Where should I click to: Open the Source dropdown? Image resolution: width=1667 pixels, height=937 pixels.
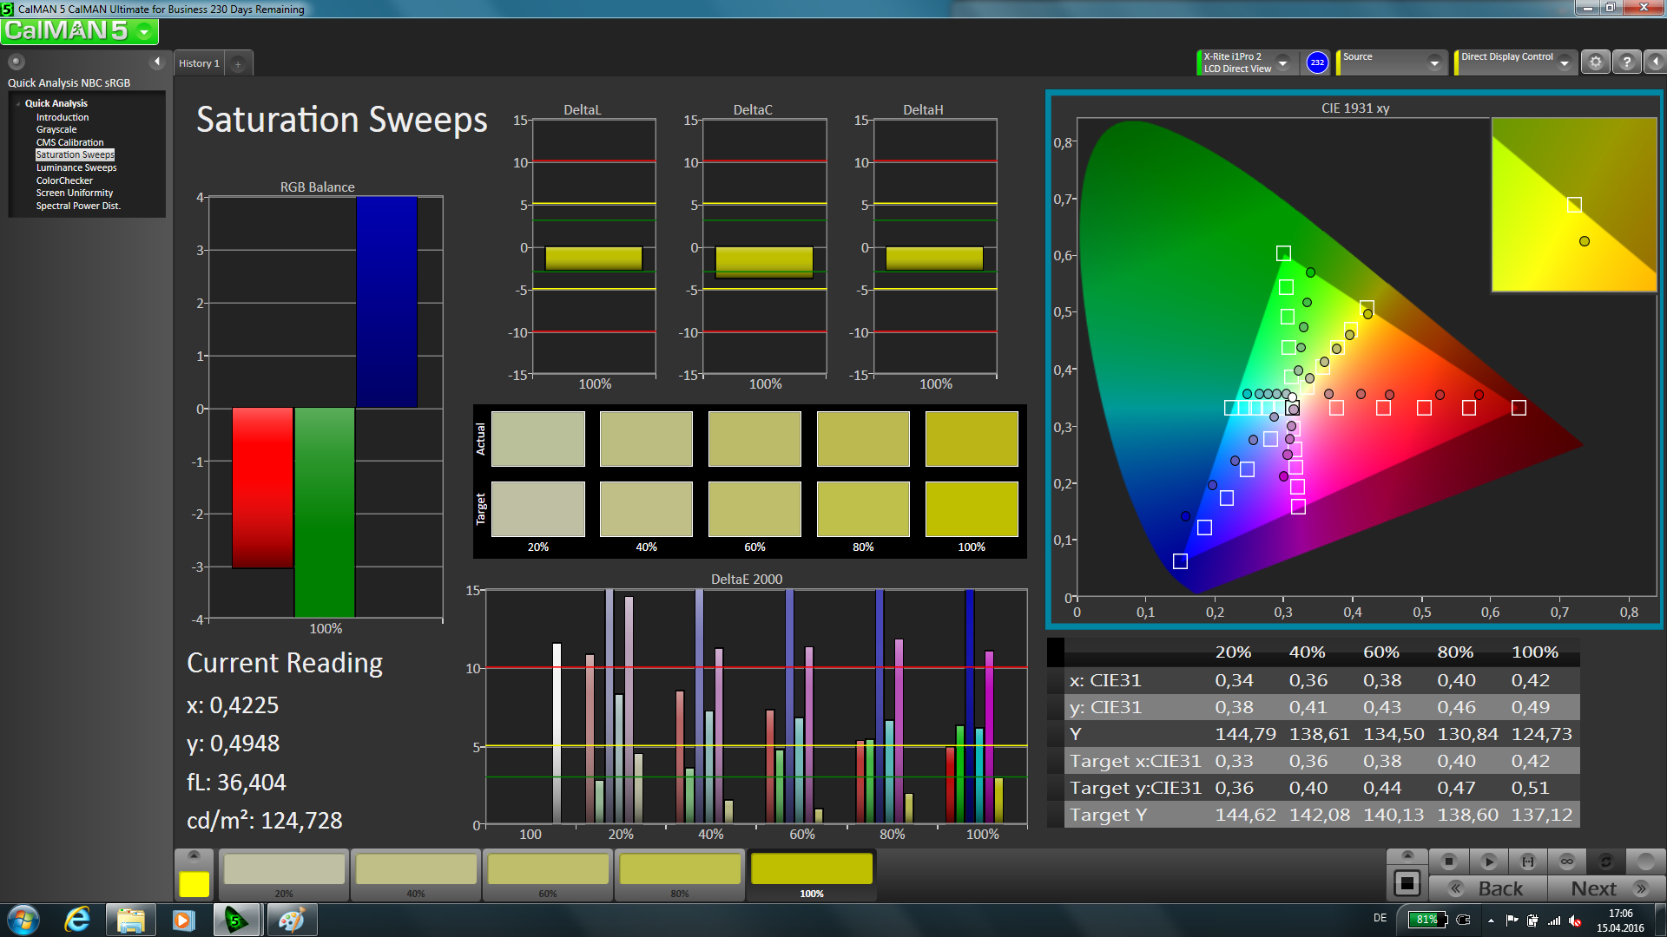tap(1434, 62)
